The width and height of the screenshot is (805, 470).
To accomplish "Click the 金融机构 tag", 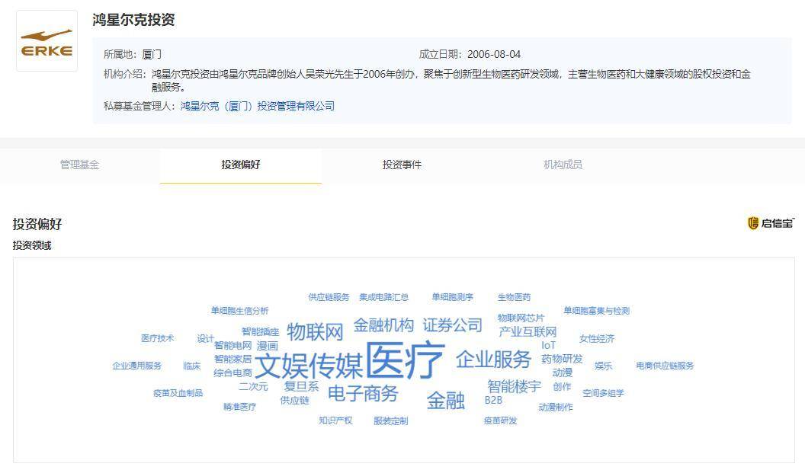I will tap(383, 325).
